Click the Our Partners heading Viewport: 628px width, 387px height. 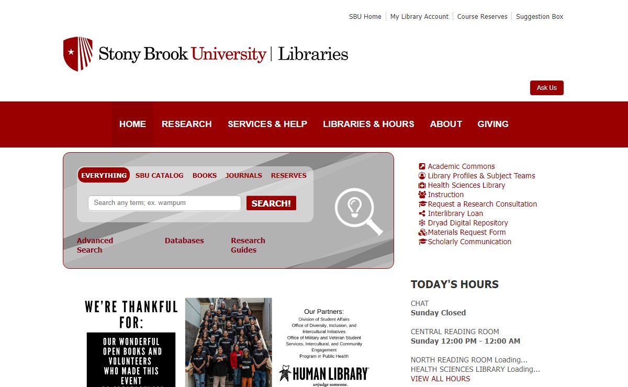pos(324,311)
